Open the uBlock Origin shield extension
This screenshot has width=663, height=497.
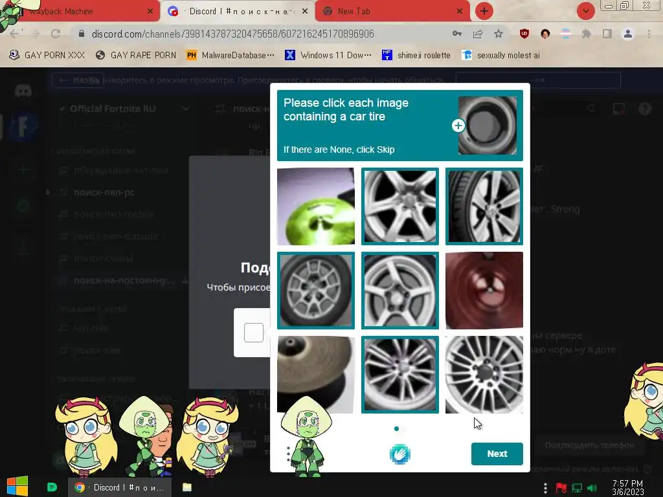pyautogui.click(x=524, y=34)
